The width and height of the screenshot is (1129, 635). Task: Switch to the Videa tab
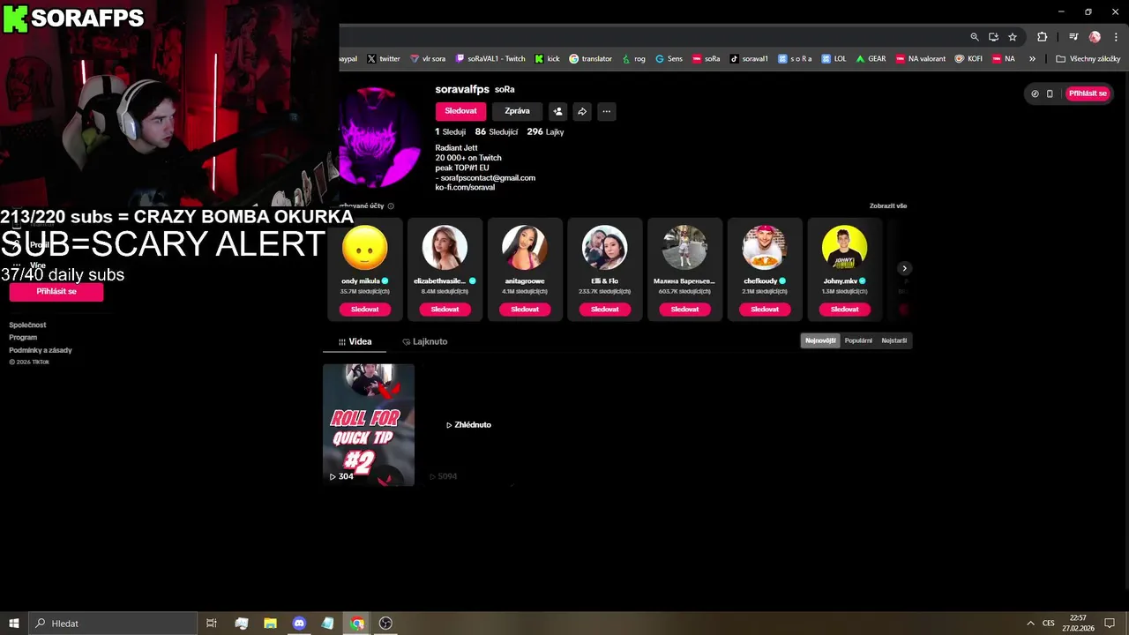tap(355, 341)
